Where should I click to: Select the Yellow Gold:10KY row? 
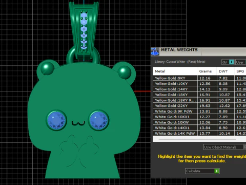(199, 84)
